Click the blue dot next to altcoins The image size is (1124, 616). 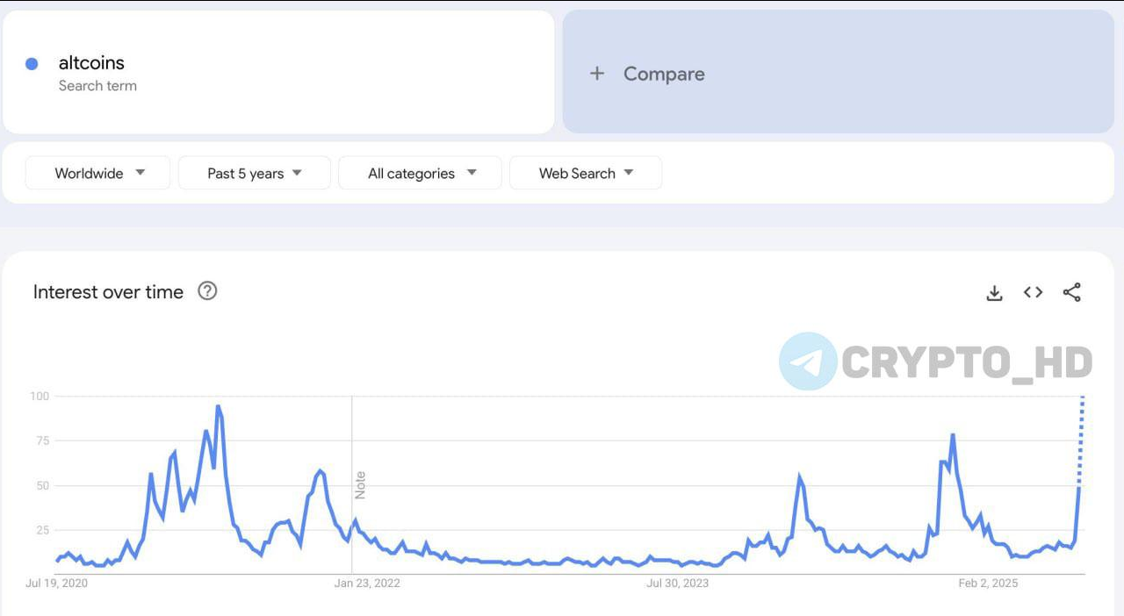tap(32, 63)
